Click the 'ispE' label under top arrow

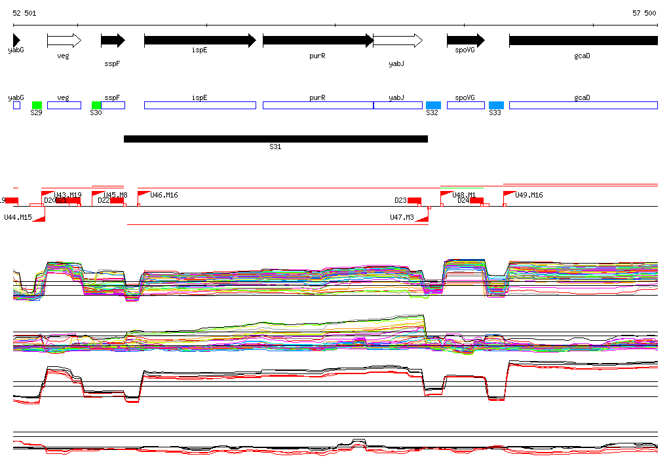[199, 50]
